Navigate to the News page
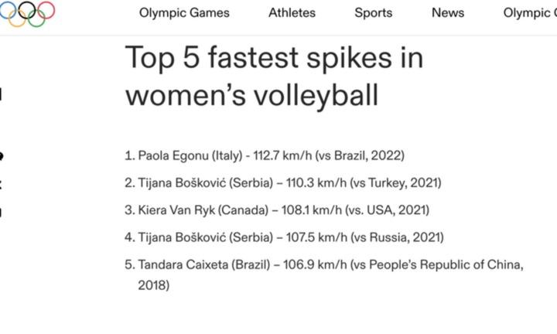The height and width of the screenshot is (334, 557). tap(448, 12)
